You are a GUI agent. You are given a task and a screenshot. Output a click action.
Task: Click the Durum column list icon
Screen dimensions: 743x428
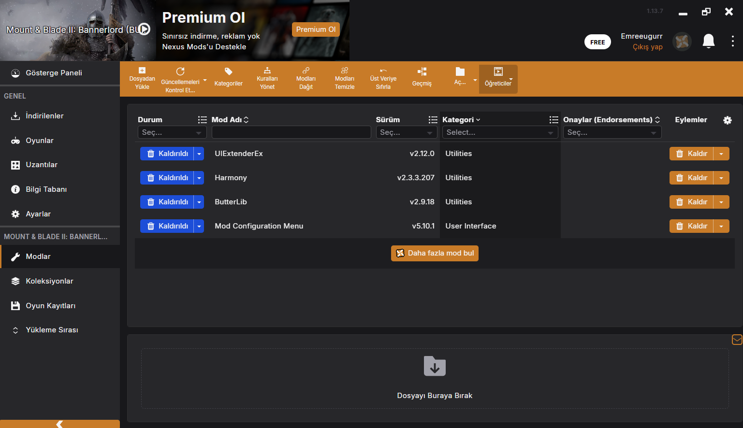coord(202,120)
